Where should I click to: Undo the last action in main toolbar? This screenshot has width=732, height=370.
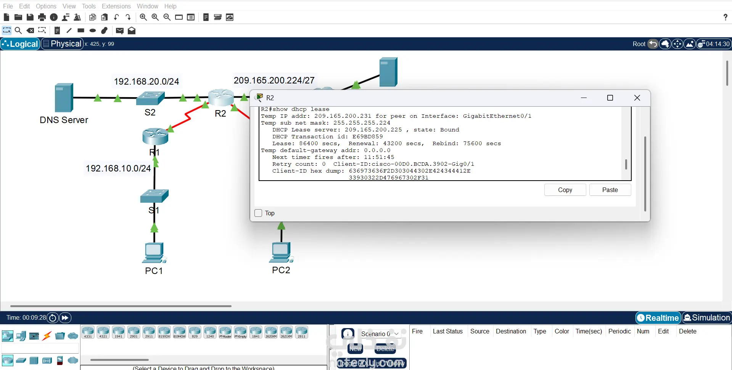pyautogui.click(x=116, y=17)
